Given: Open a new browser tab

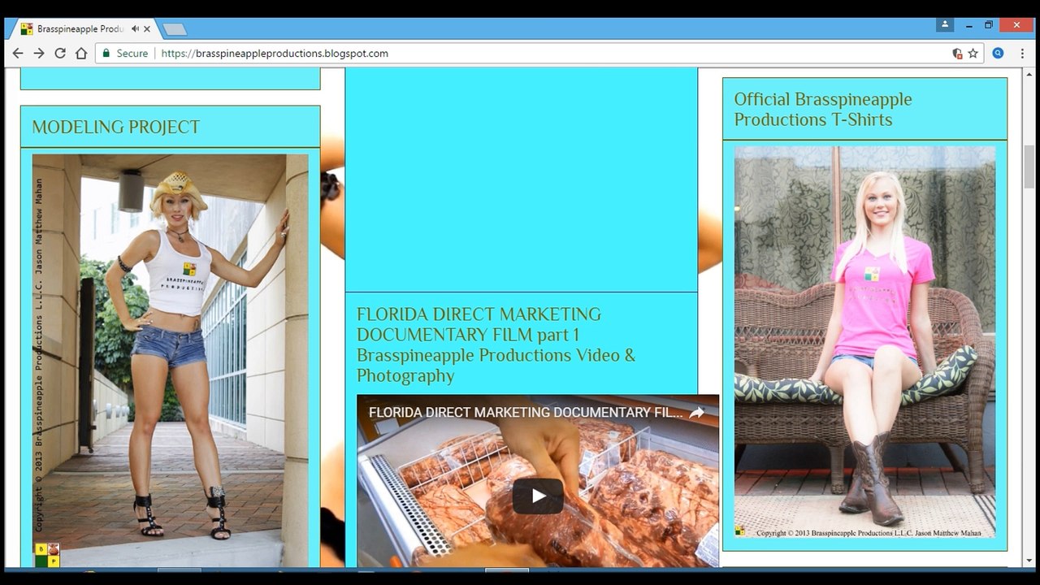Looking at the screenshot, I should click(x=175, y=29).
